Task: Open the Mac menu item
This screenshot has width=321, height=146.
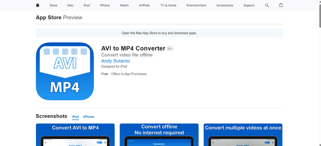Action: pos(70,6)
